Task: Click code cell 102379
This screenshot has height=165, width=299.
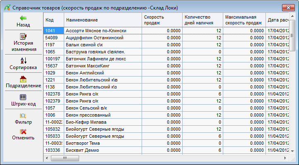Action: 54,101
